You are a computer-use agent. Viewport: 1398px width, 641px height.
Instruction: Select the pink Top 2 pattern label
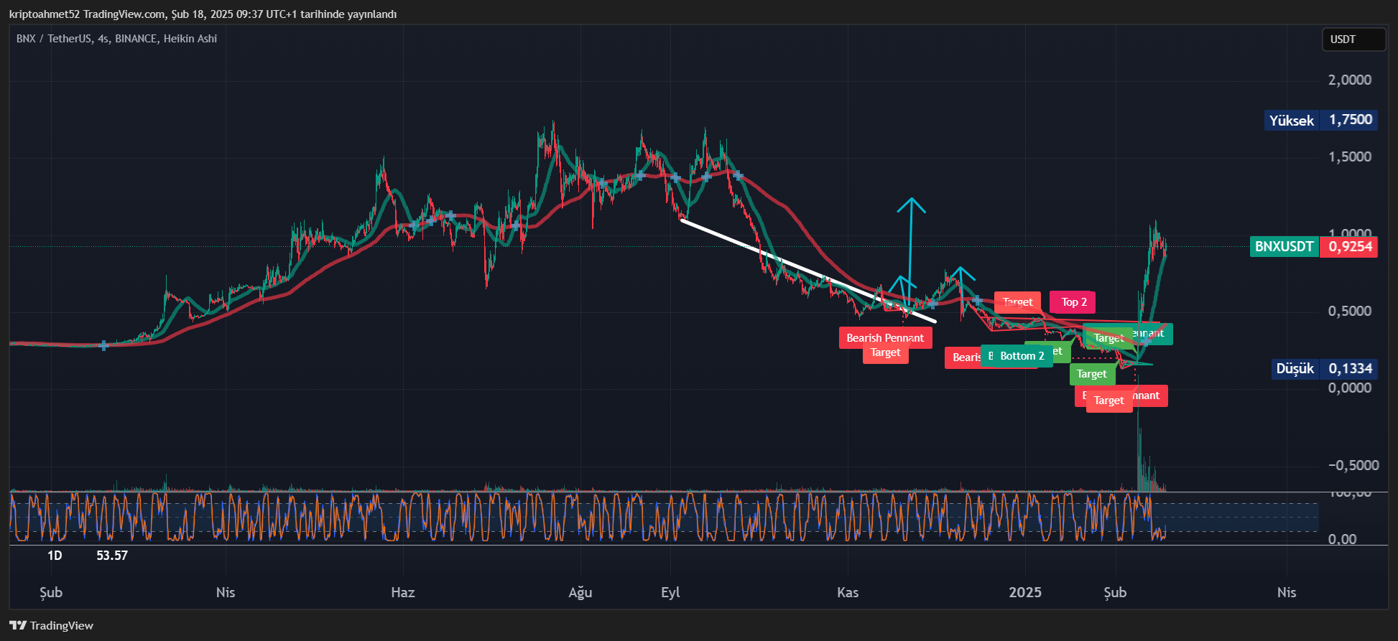1073,302
